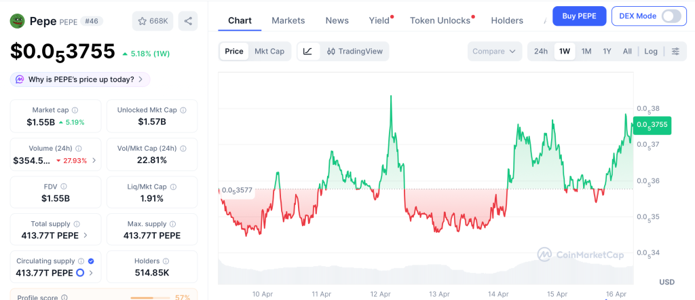The height and width of the screenshot is (300, 695).
Task: Open the Compare dropdown
Action: (495, 52)
